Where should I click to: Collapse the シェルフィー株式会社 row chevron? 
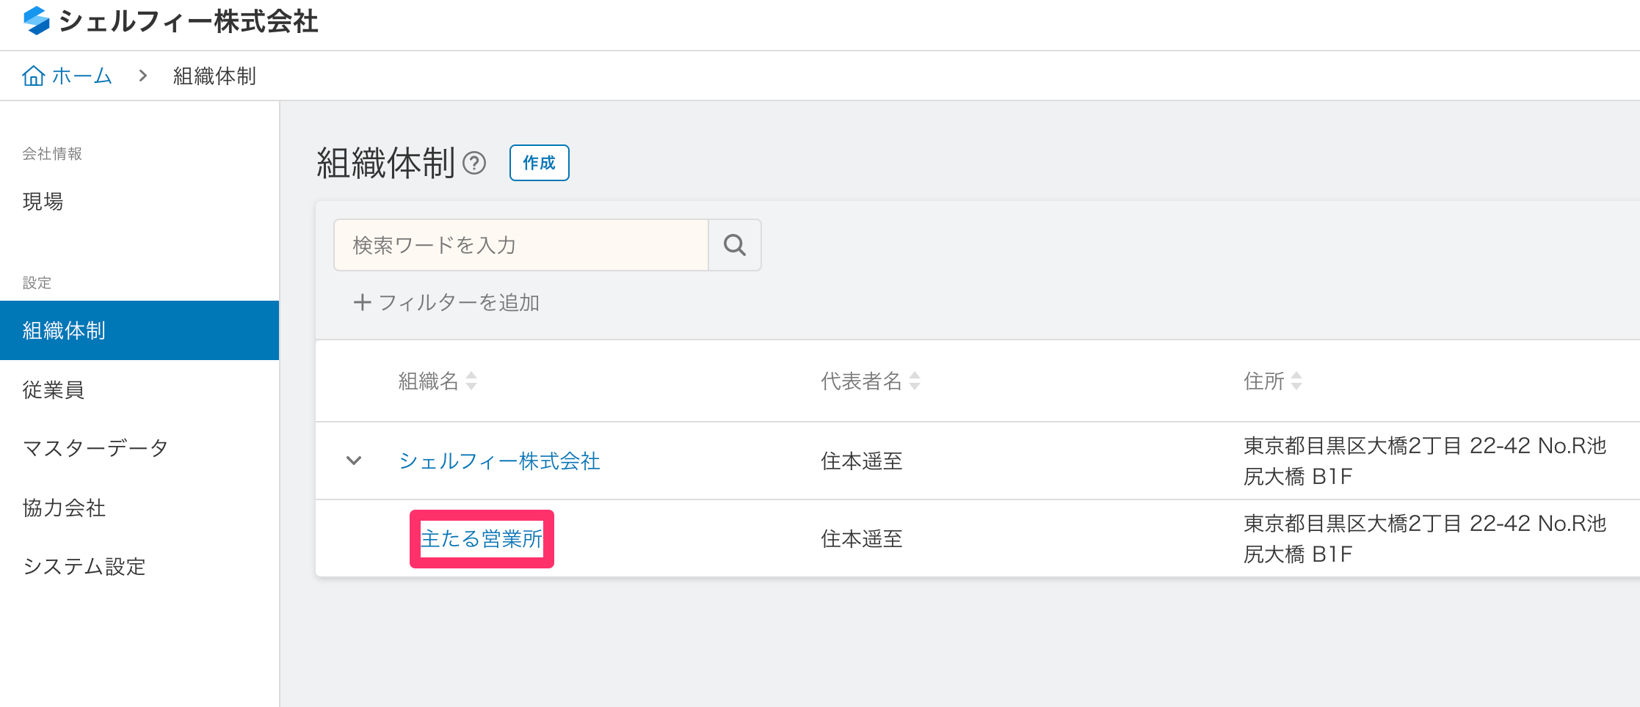click(354, 461)
